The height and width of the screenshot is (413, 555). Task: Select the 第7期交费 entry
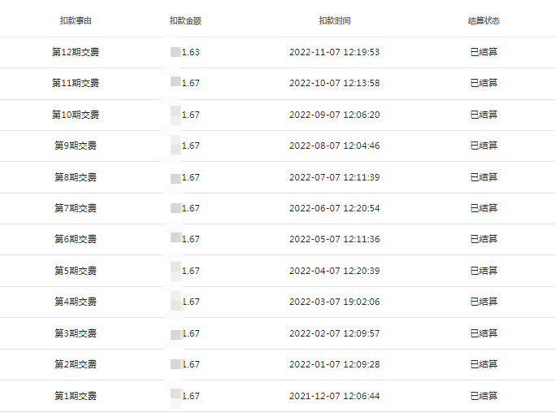(x=76, y=208)
